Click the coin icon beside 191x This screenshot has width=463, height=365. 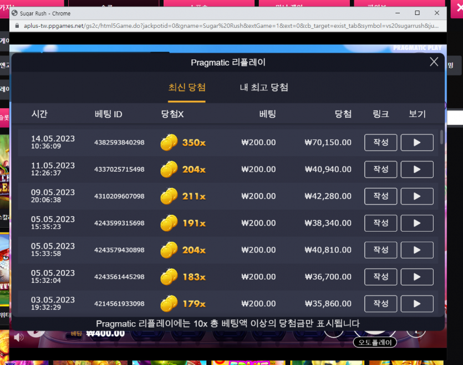[169, 223]
